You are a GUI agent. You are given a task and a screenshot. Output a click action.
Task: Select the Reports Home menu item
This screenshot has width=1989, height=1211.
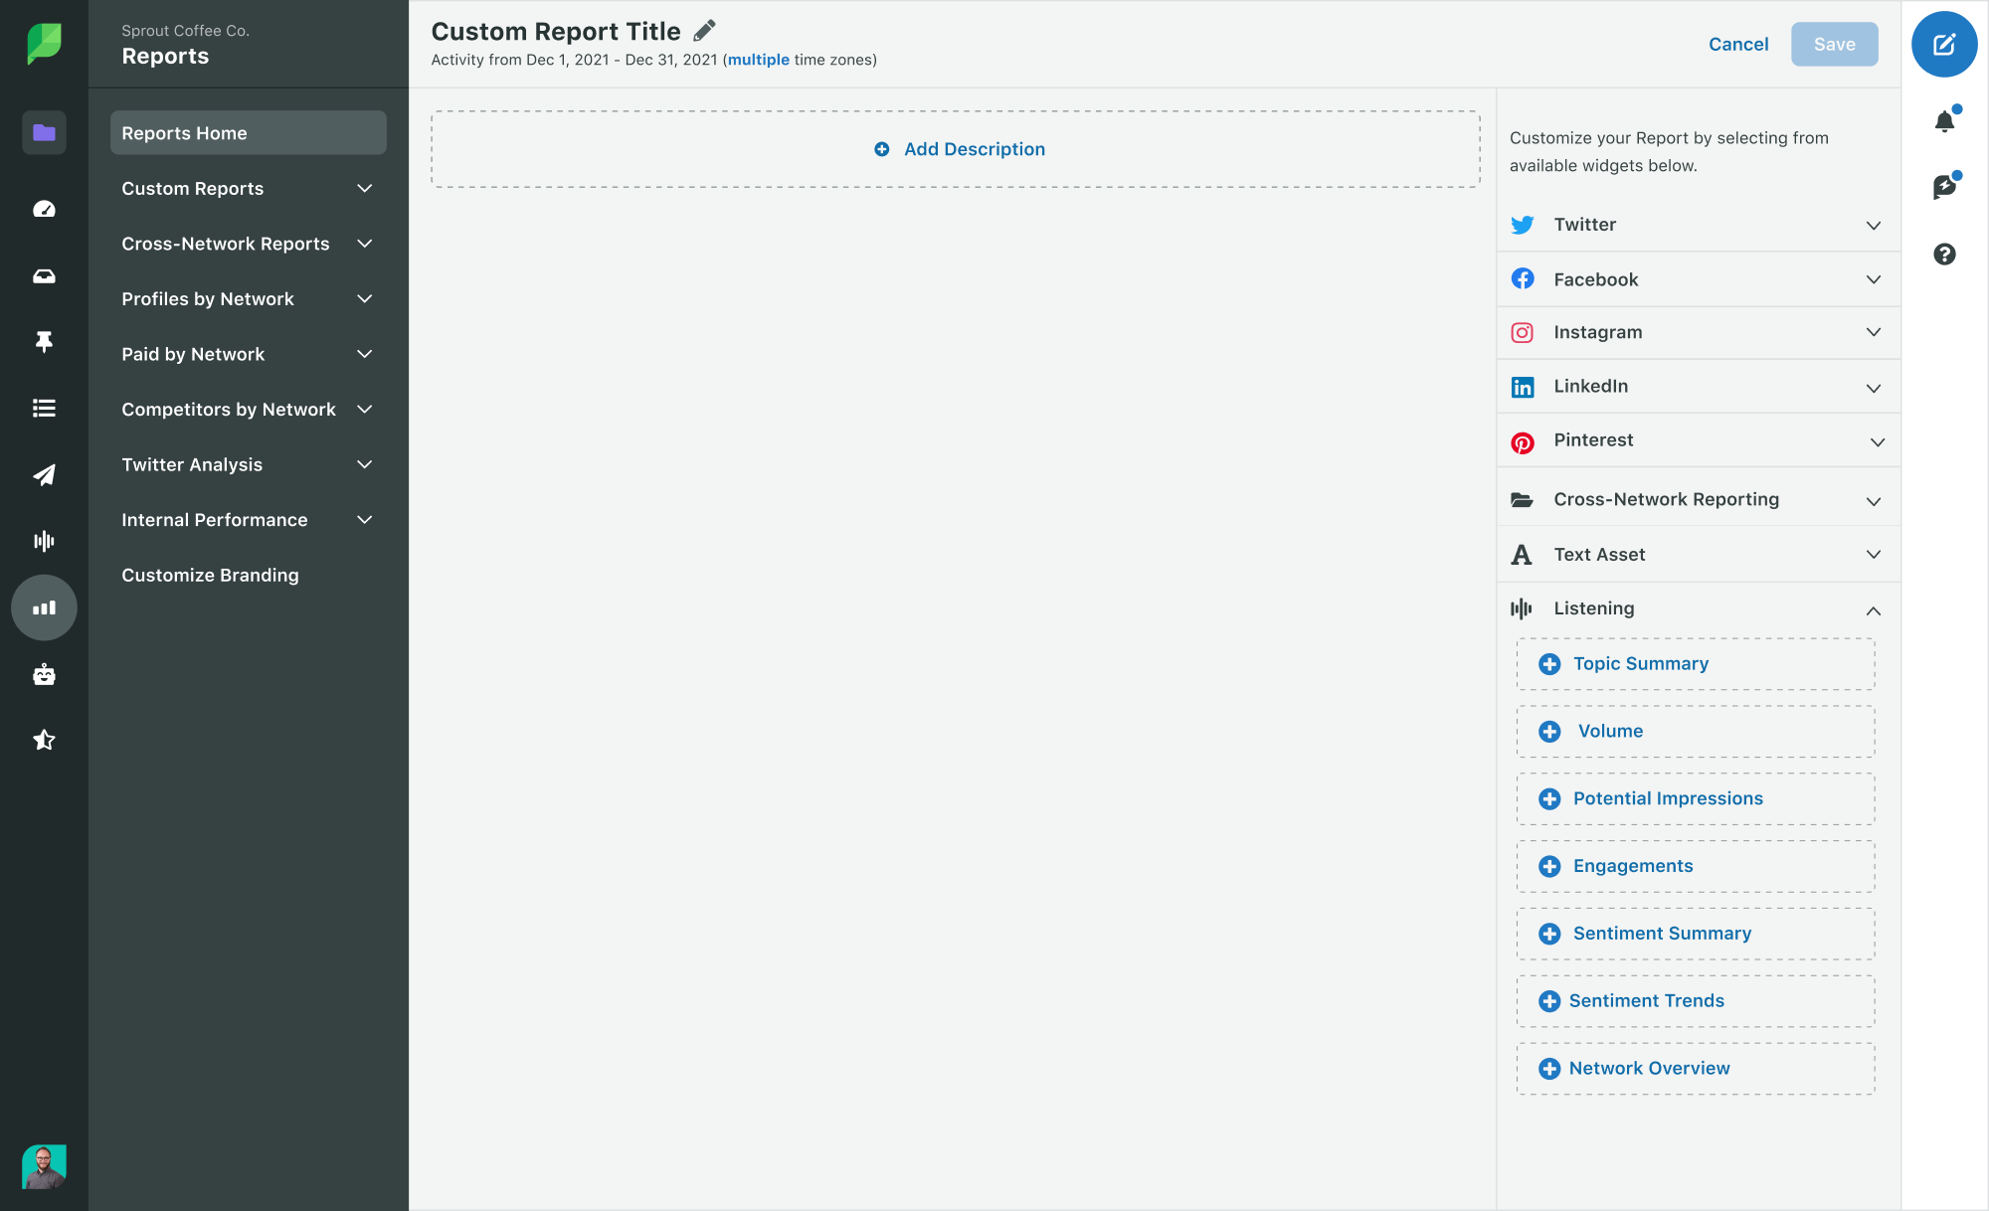249,132
